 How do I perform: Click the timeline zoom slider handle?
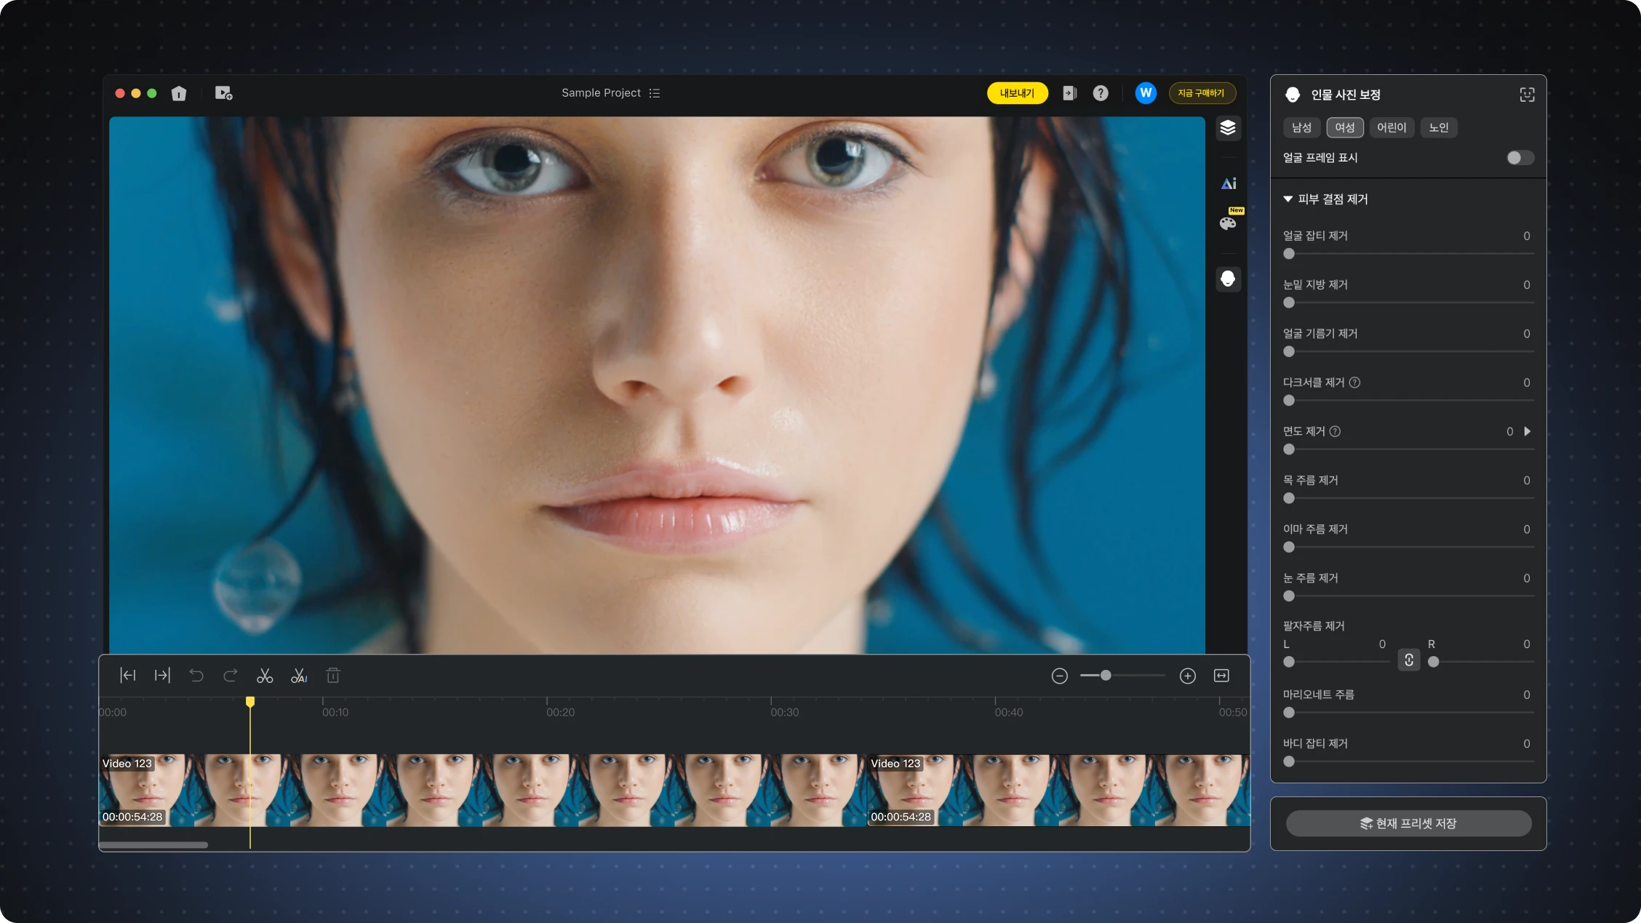click(x=1106, y=676)
